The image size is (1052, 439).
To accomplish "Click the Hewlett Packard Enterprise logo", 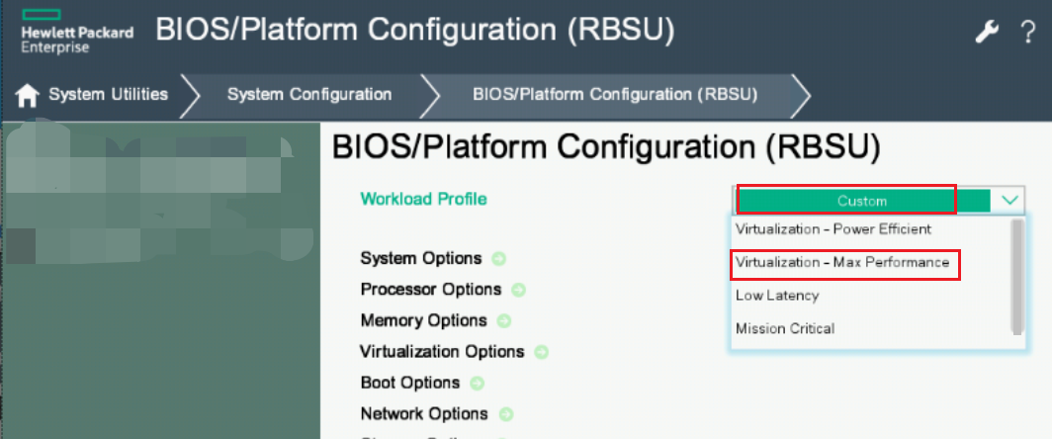I will (x=76, y=32).
